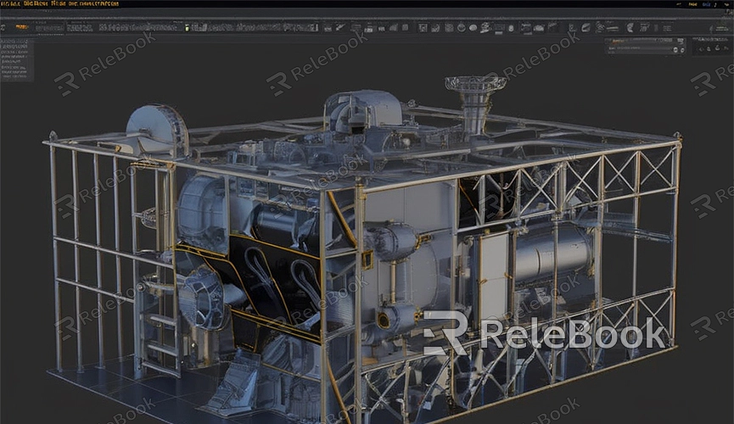Select the crescent-shaped toolbar icon
734x424 pixels.
pos(630,28)
